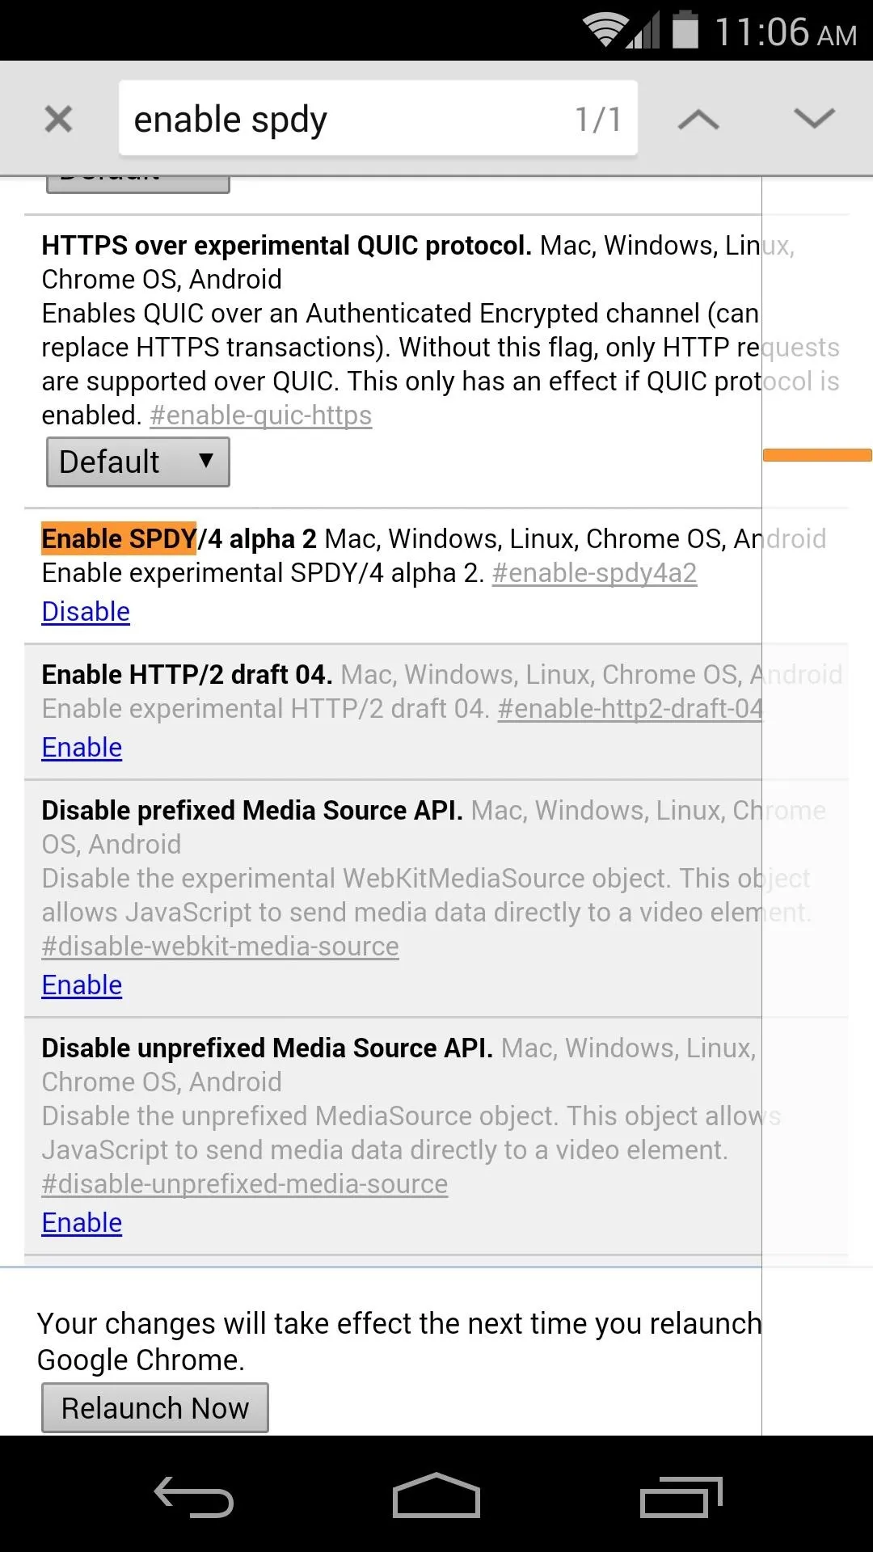Tap the battery status icon

[685, 29]
